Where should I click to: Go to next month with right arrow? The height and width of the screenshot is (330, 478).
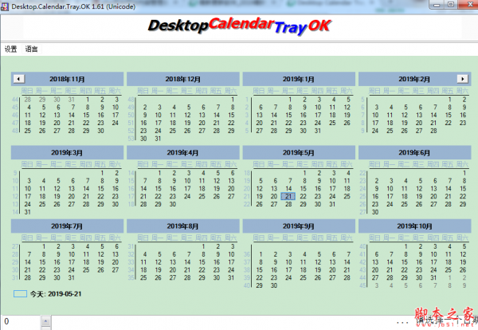point(462,79)
